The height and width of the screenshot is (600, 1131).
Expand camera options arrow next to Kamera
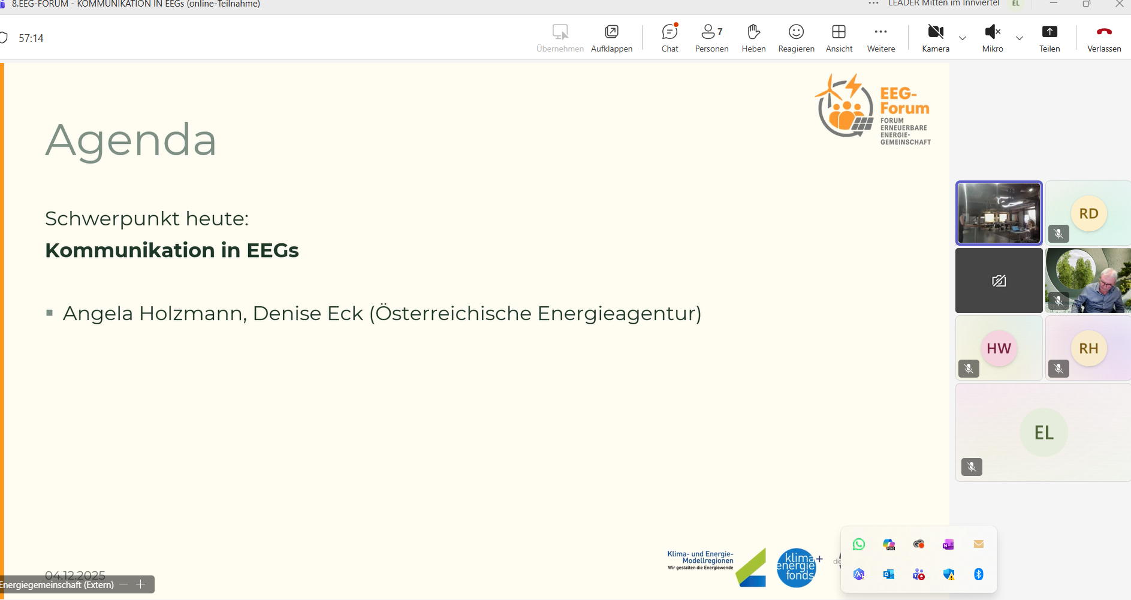pos(963,38)
